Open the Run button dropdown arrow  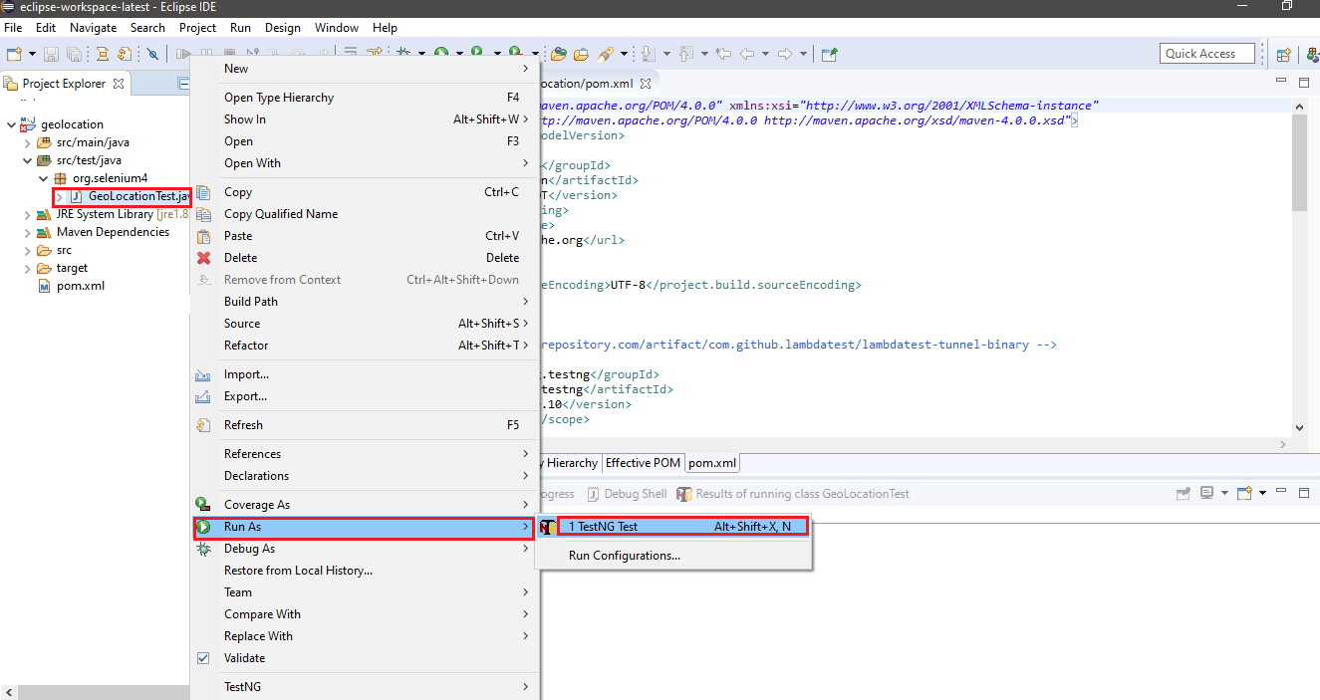(x=496, y=54)
